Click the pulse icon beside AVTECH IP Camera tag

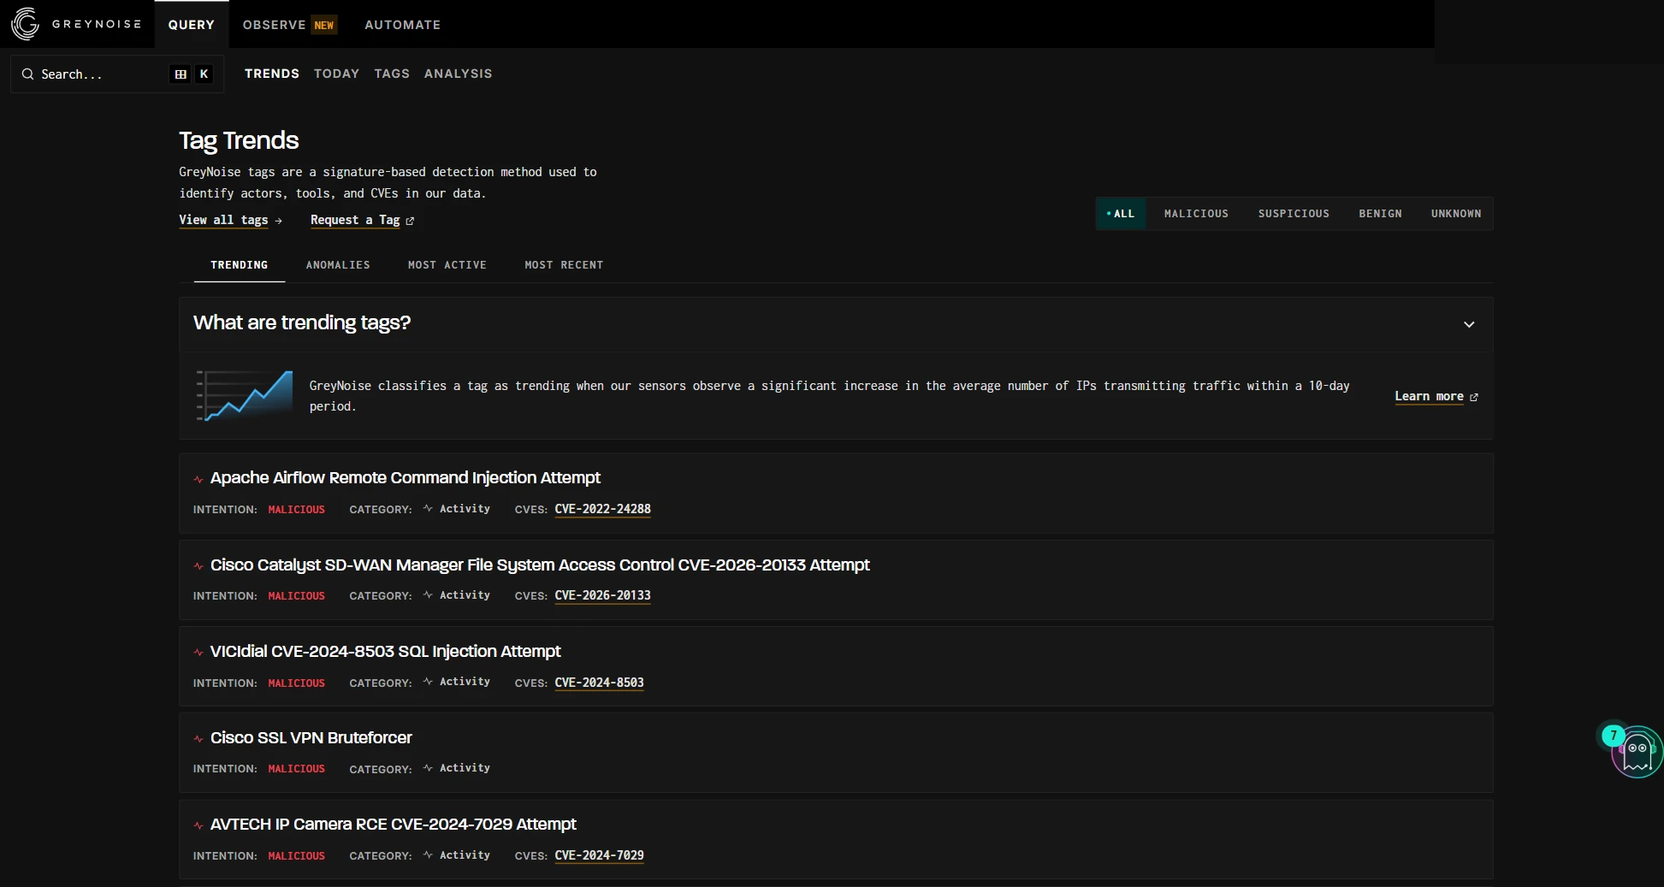pyautogui.click(x=198, y=825)
